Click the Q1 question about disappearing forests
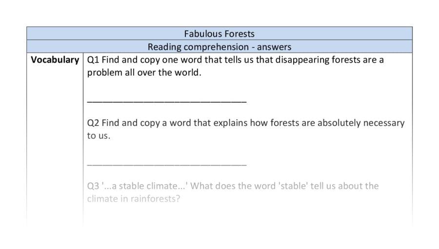Image resolution: width=439 pixels, height=249 pixels. (x=236, y=66)
